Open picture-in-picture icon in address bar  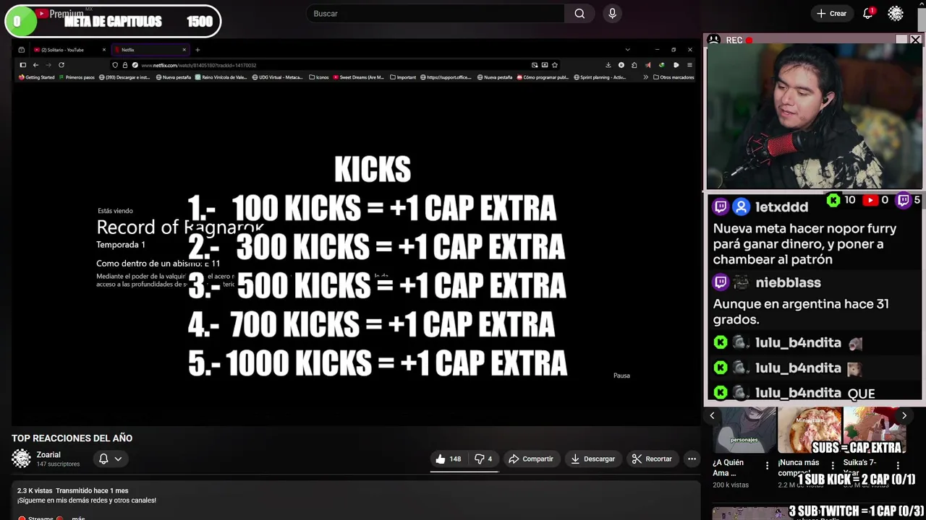(535, 65)
